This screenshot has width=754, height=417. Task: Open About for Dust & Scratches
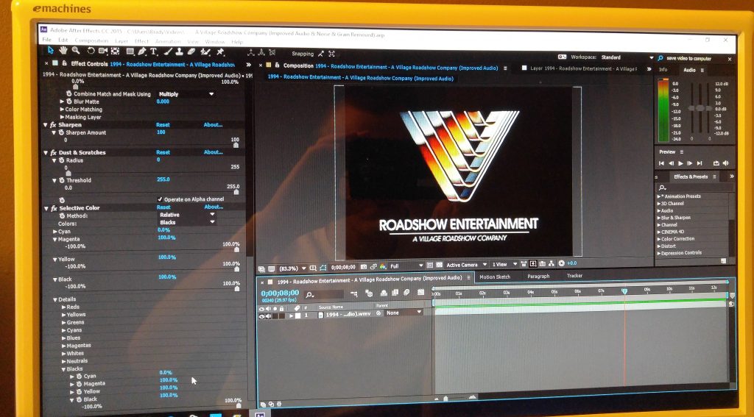click(x=213, y=152)
